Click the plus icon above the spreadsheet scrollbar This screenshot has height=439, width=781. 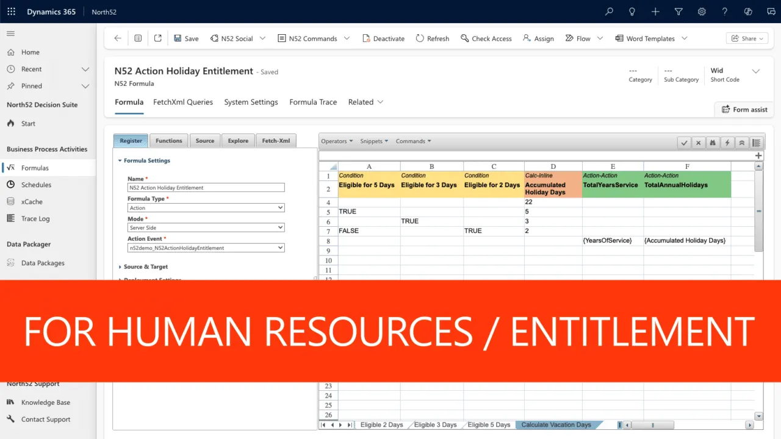click(758, 156)
